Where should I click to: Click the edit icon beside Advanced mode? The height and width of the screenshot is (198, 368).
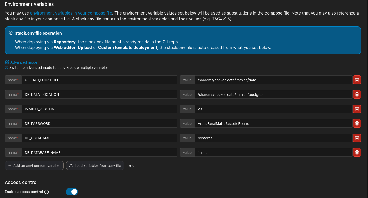click(7, 62)
